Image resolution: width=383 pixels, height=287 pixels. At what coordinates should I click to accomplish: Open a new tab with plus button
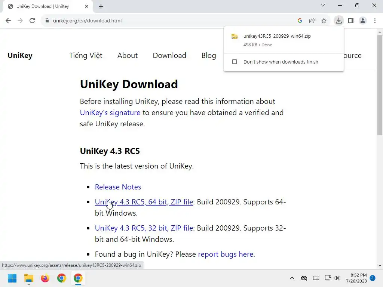101,7
